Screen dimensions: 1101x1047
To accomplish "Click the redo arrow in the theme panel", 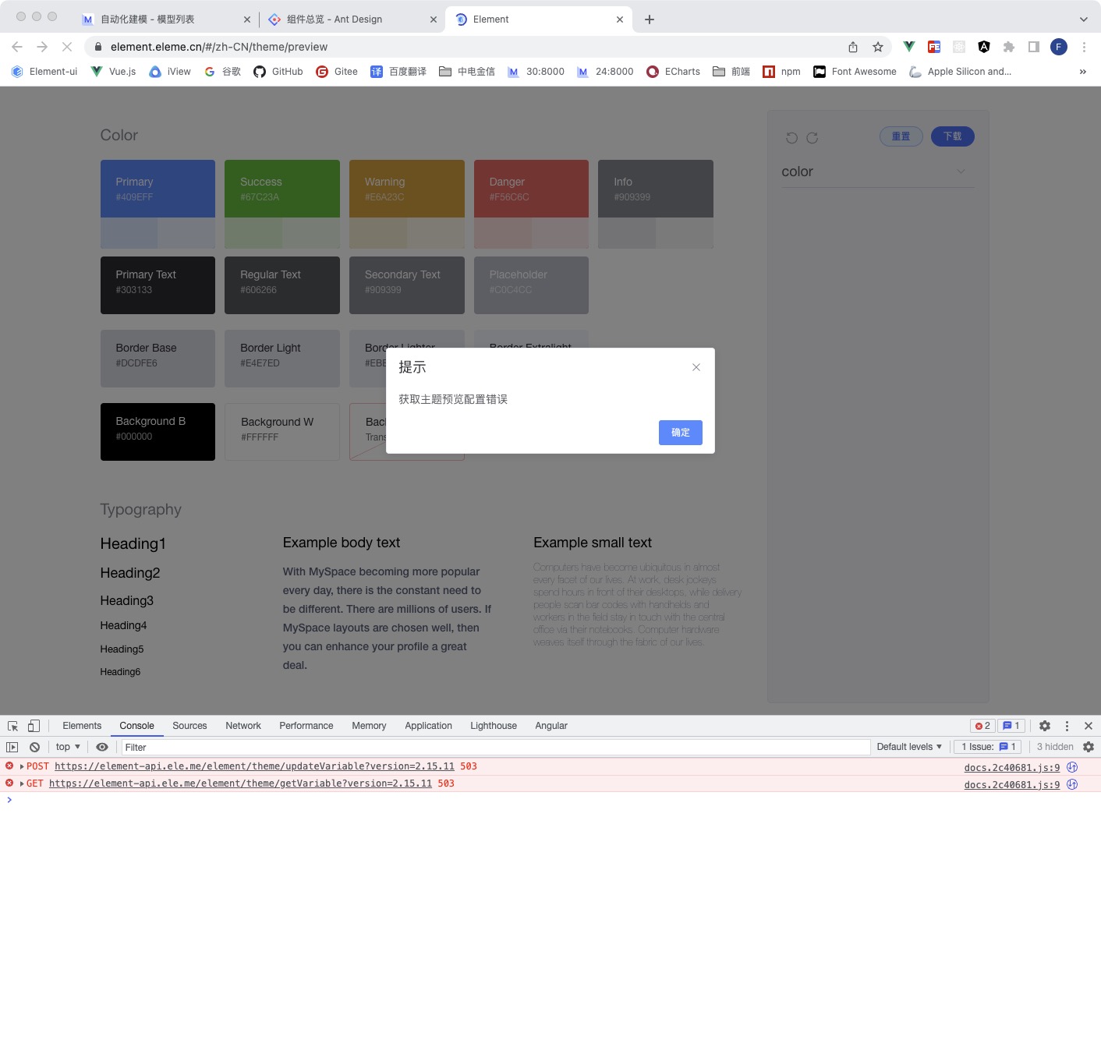I will click(x=812, y=137).
